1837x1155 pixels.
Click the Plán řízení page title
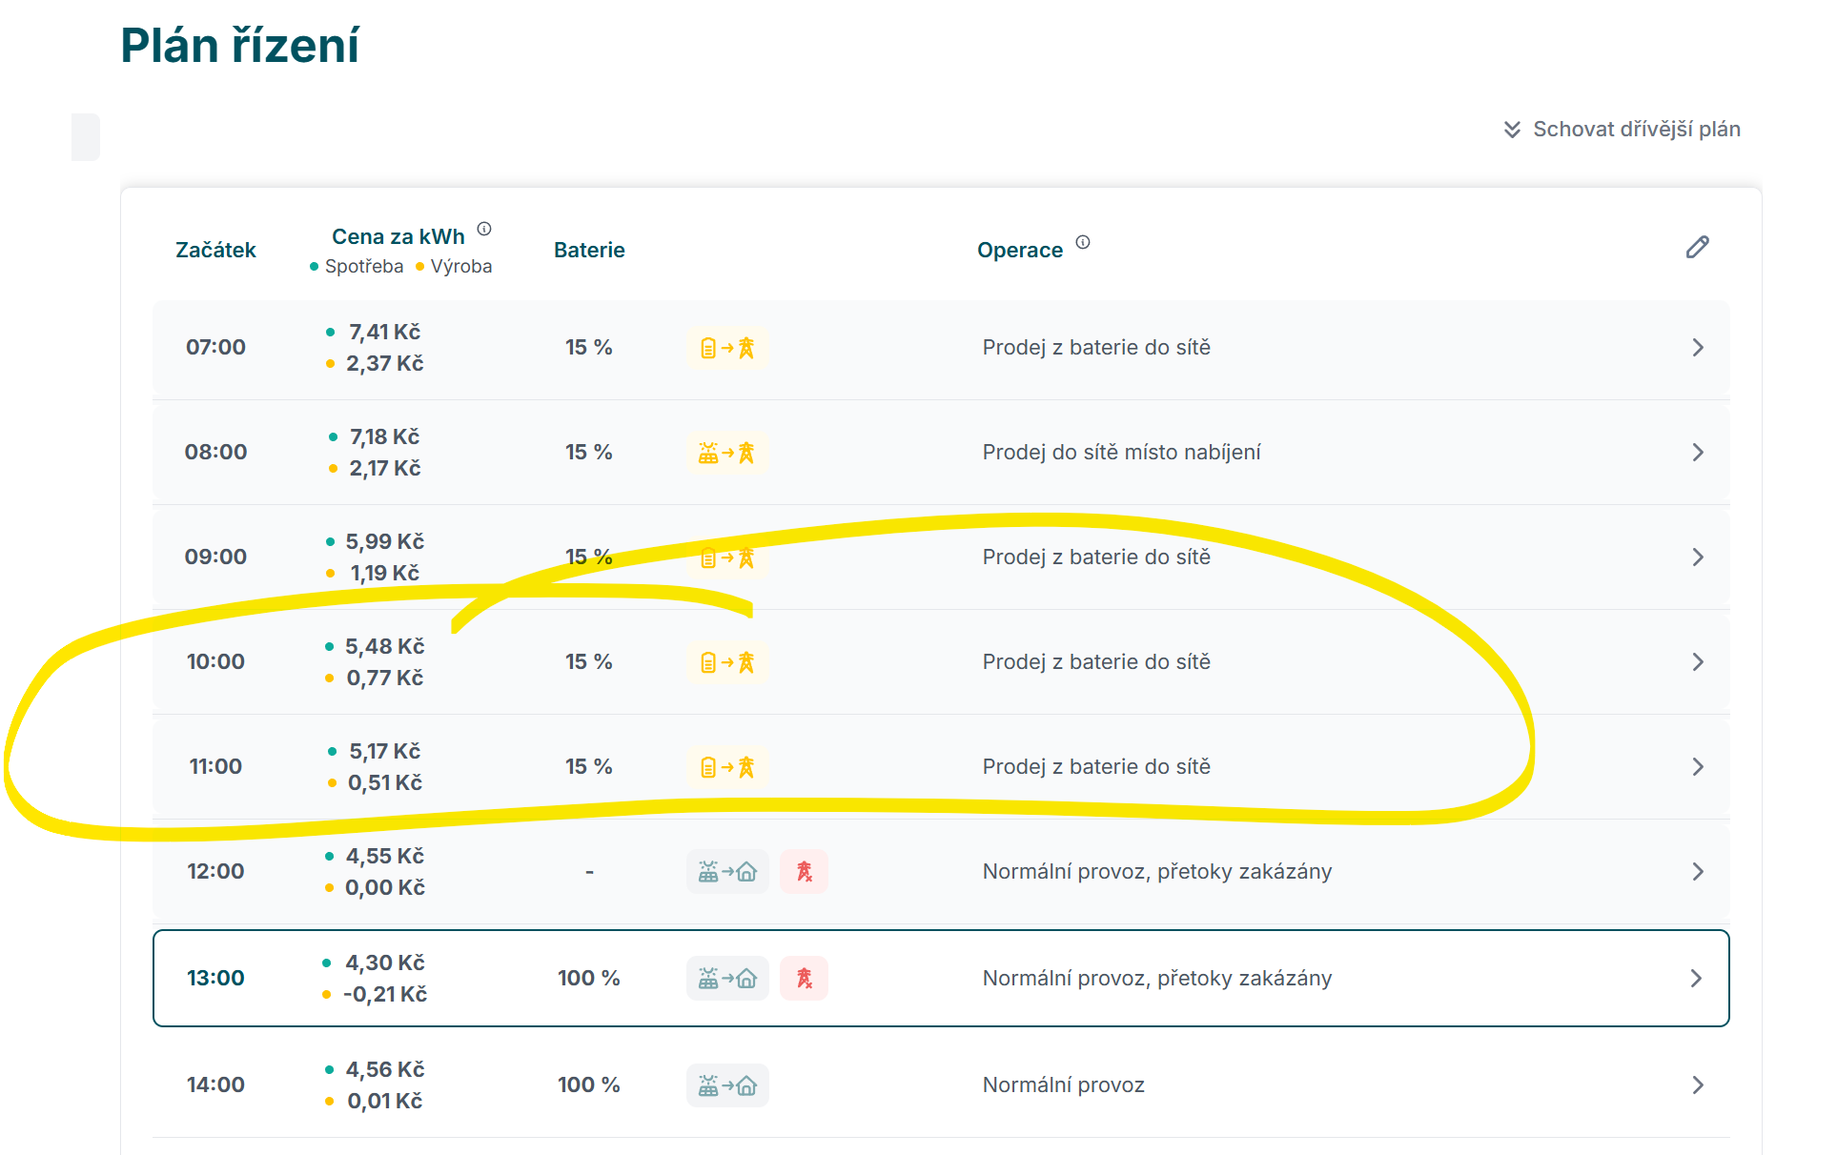(239, 46)
